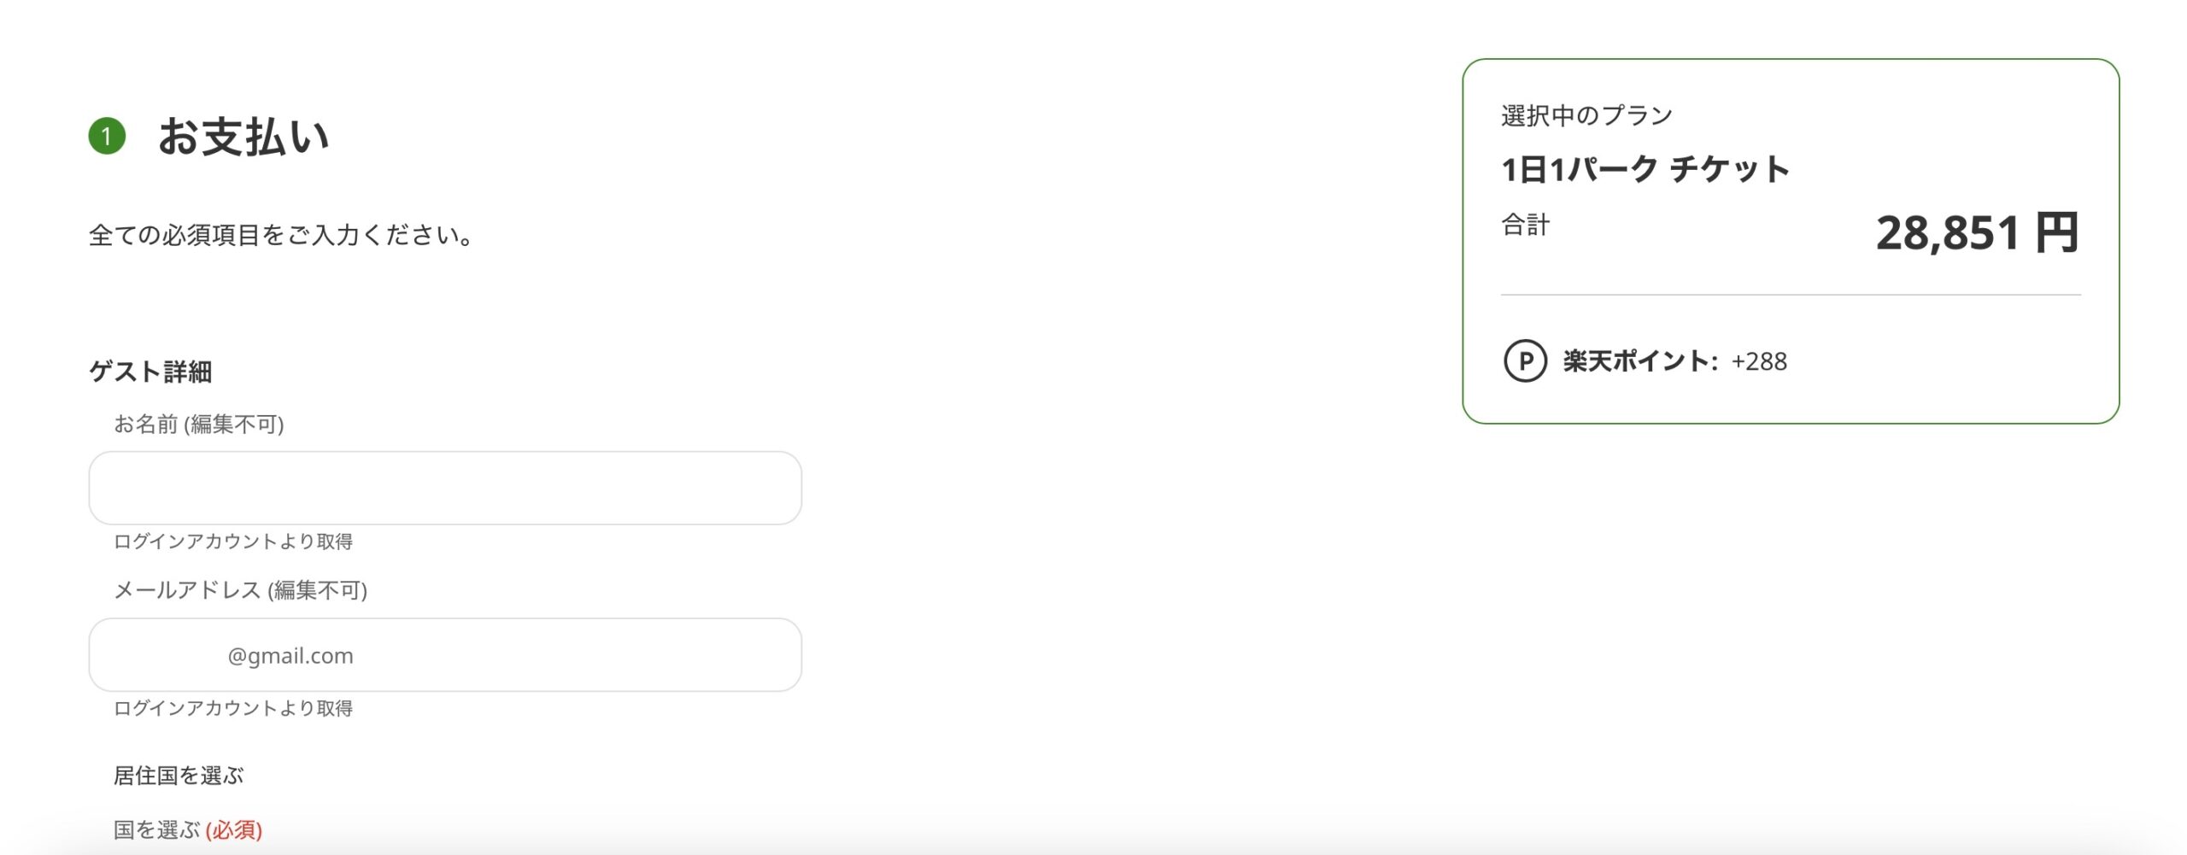
Task: Click the 28,851 円 total amount
Action: (1978, 232)
